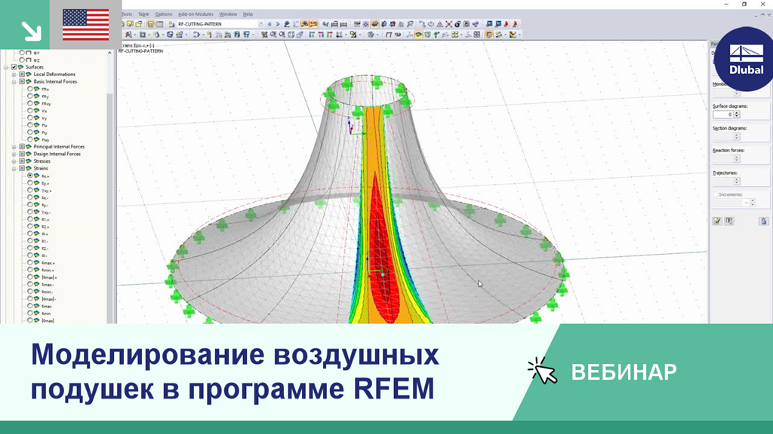
Task: Open the Tools menu
Action: click(x=127, y=14)
